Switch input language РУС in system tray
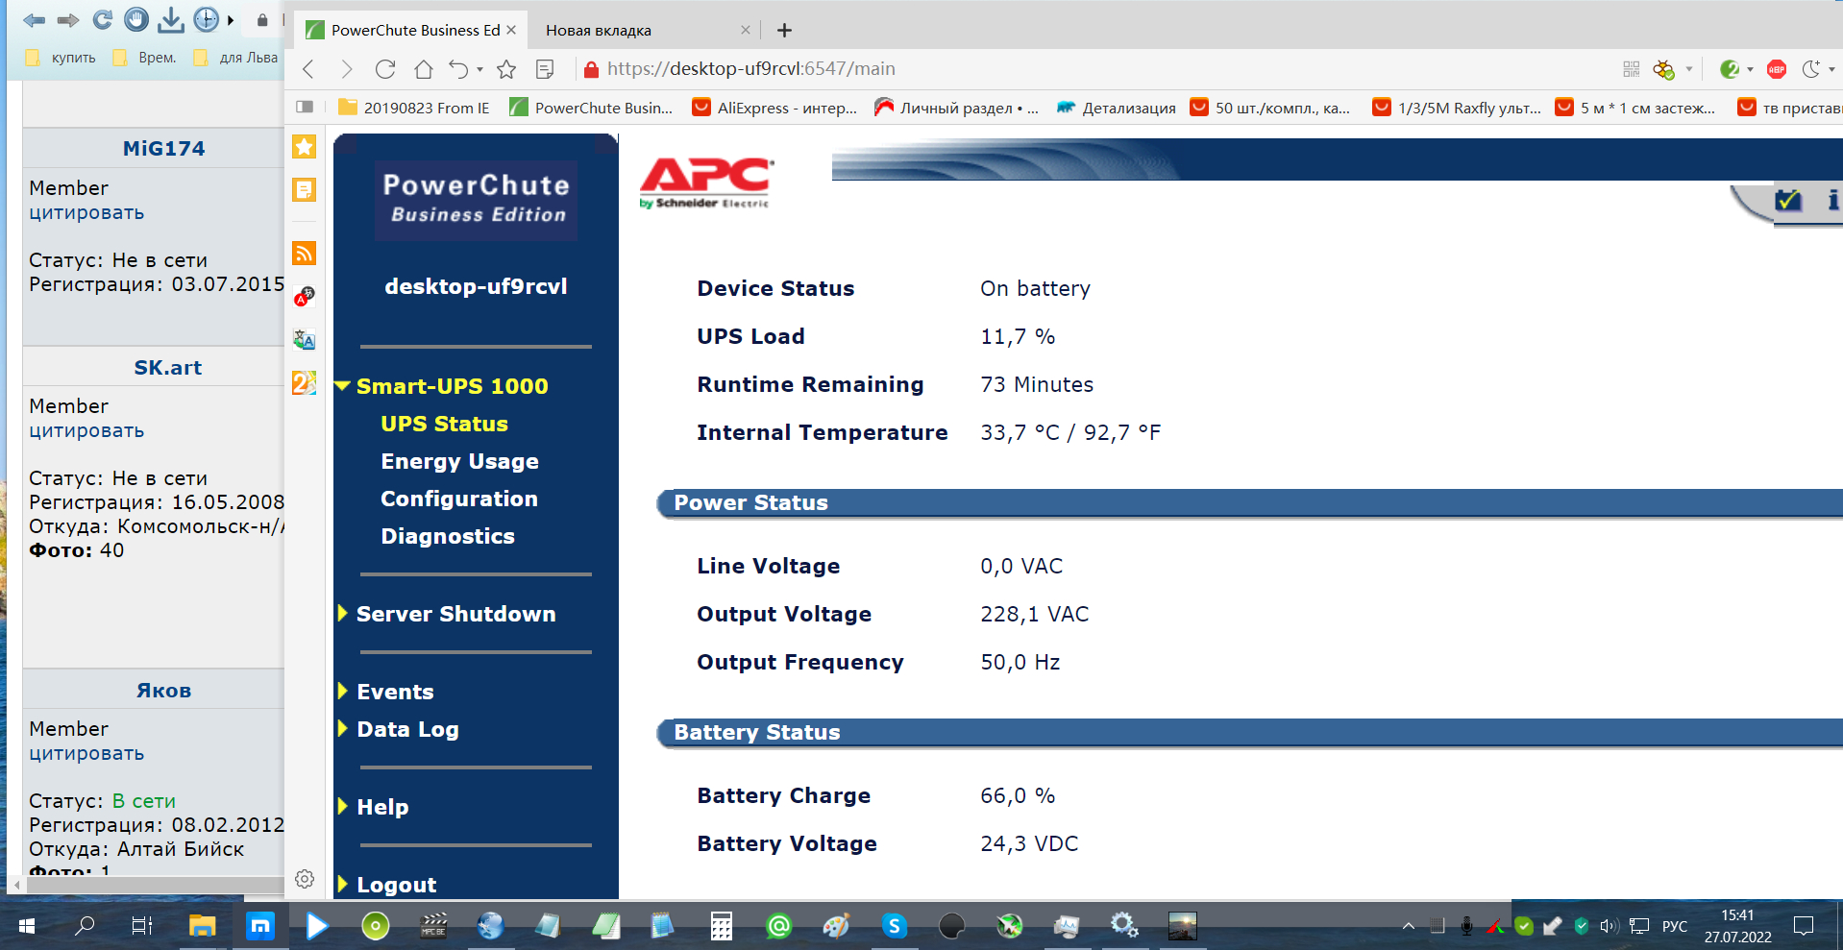1843x950 pixels. (x=1675, y=926)
